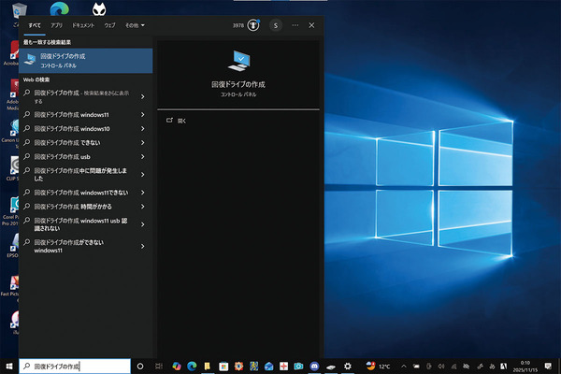The height and width of the screenshot is (374, 561).
Task: Open Task View on the taskbar
Action: pyautogui.click(x=159, y=367)
